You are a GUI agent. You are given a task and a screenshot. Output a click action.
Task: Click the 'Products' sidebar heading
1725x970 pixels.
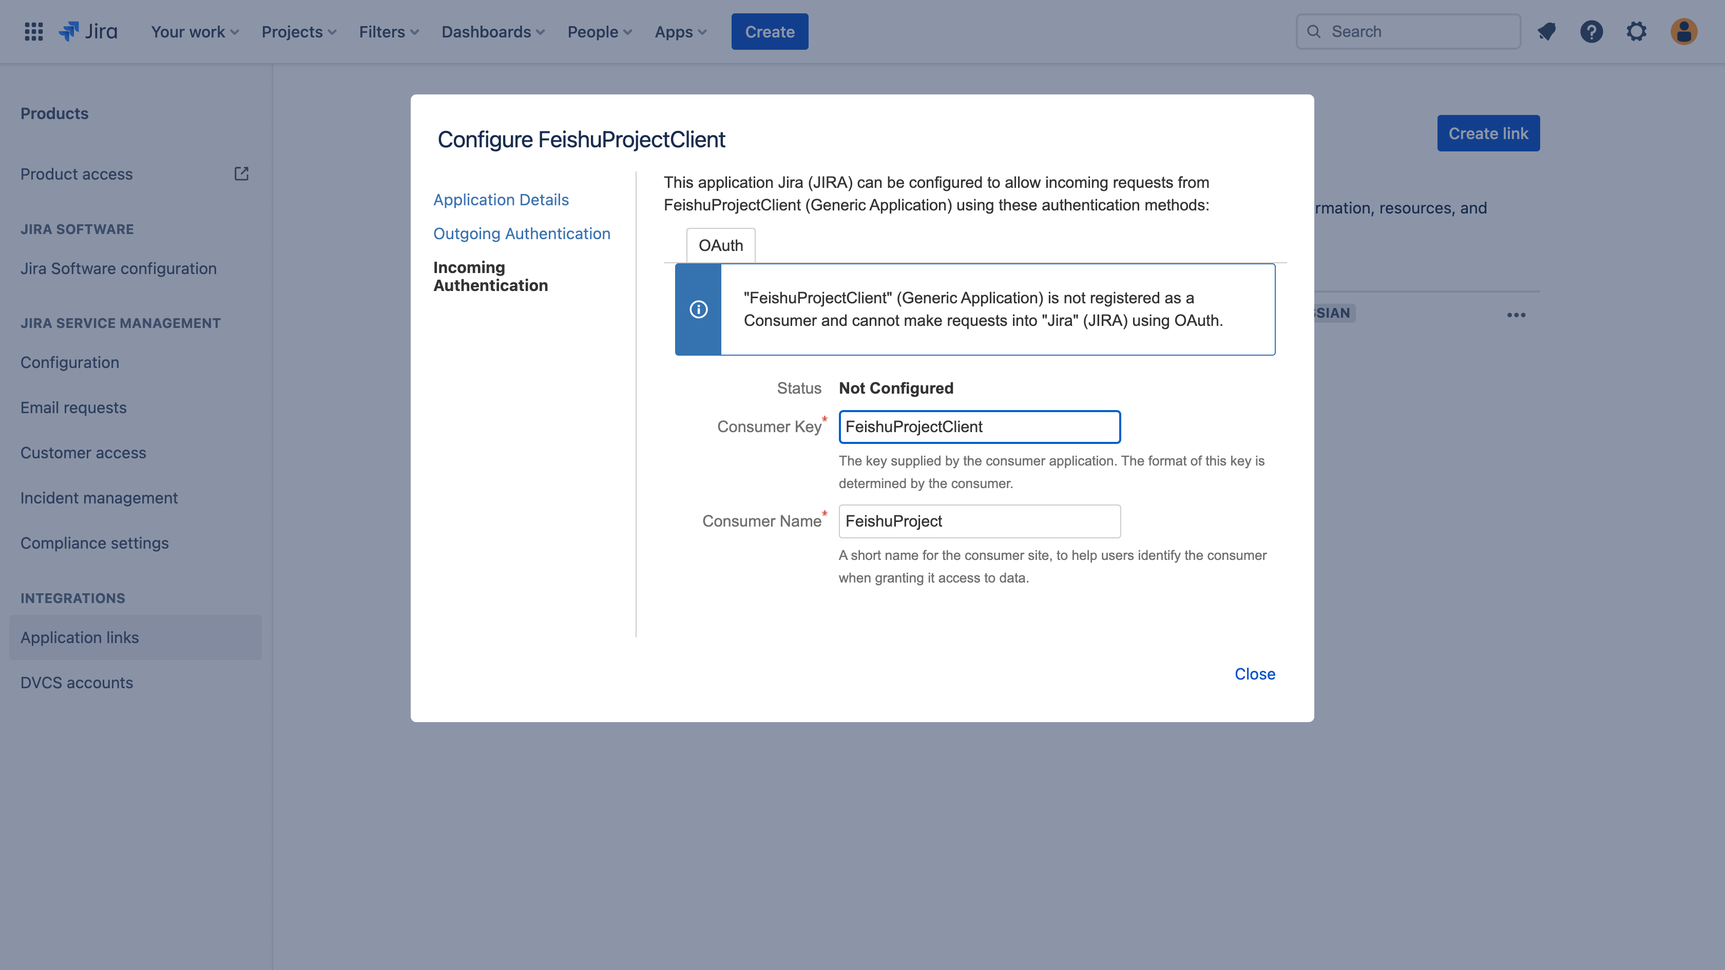[54, 114]
